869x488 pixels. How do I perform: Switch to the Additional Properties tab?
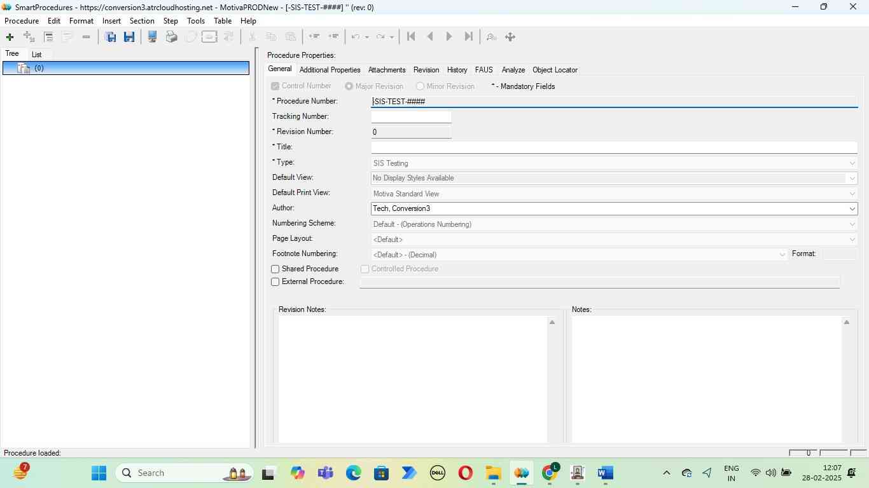(330, 70)
